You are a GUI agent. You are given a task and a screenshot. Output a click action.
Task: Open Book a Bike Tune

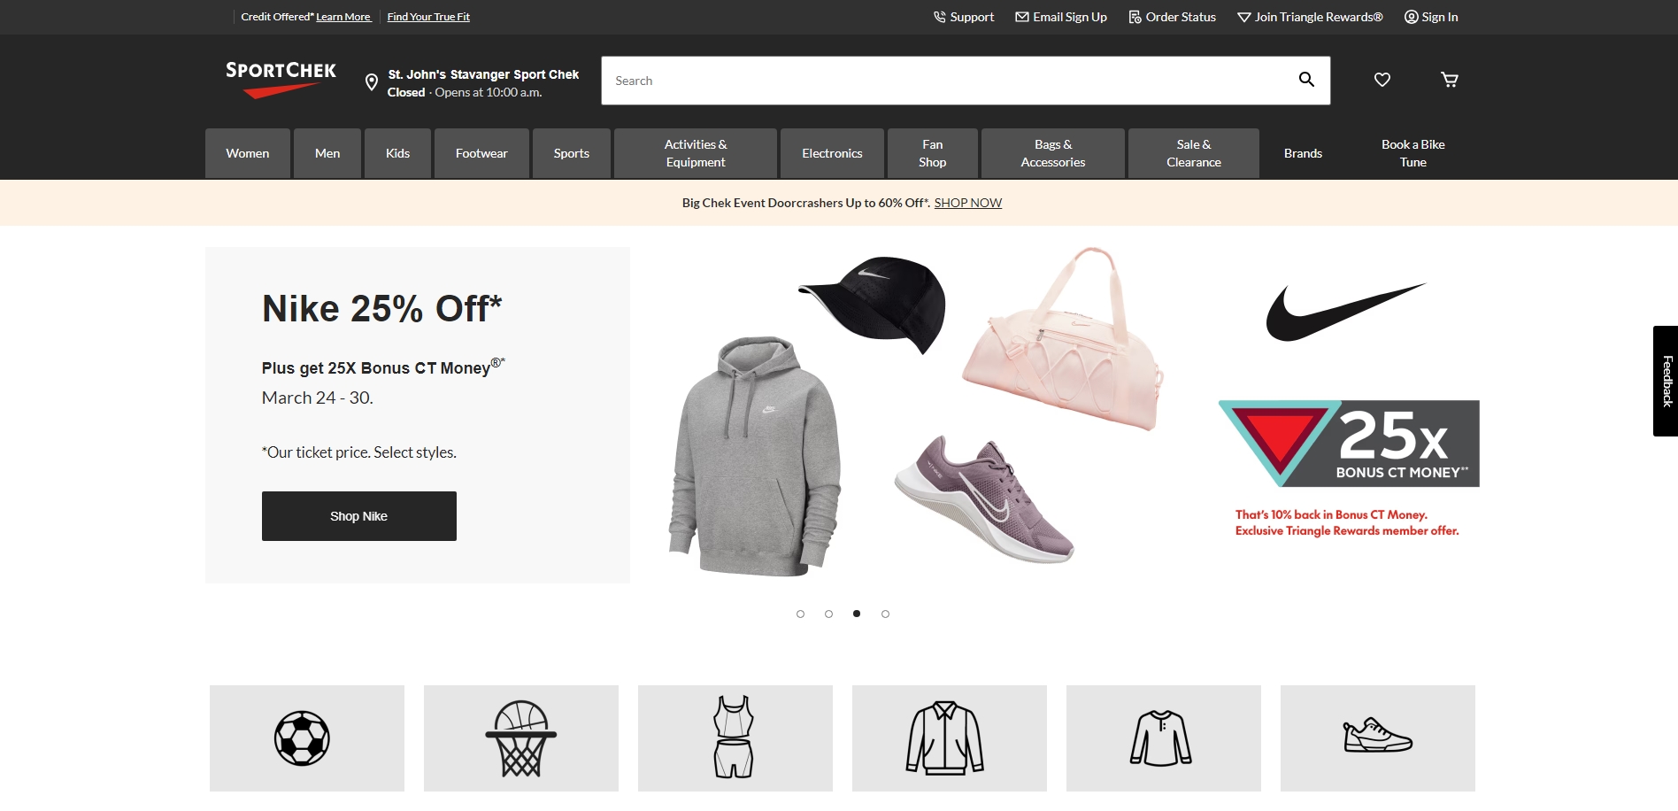[x=1413, y=153]
